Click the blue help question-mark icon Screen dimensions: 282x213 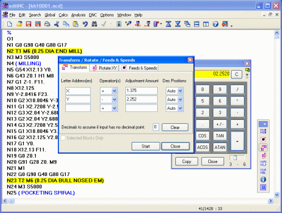[215, 24]
